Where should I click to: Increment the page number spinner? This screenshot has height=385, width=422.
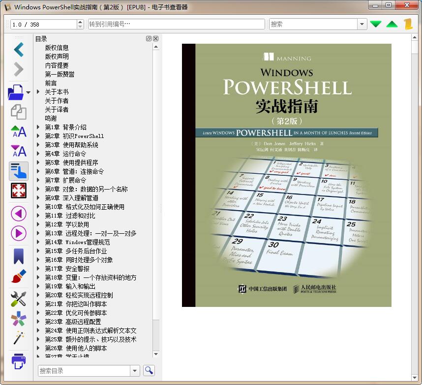pyautogui.click(x=80, y=22)
